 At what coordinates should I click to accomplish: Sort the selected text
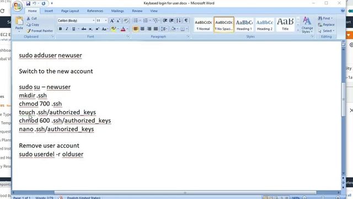(179, 20)
